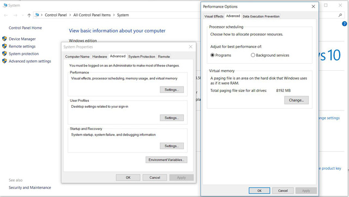Switch to the Visual Effects tab
The height and width of the screenshot is (197, 349).
pyautogui.click(x=214, y=16)
